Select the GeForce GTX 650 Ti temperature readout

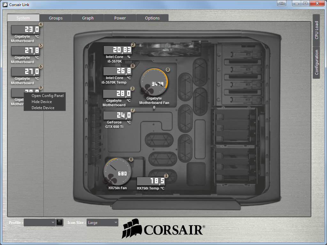[x=118, y=115]
